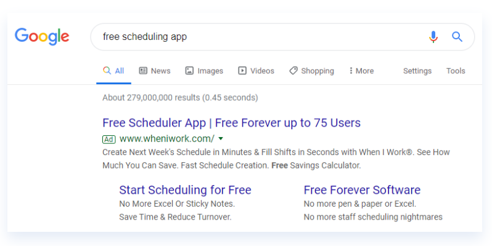Expand the green arrow next to wheniwork.com

(221, 138)
